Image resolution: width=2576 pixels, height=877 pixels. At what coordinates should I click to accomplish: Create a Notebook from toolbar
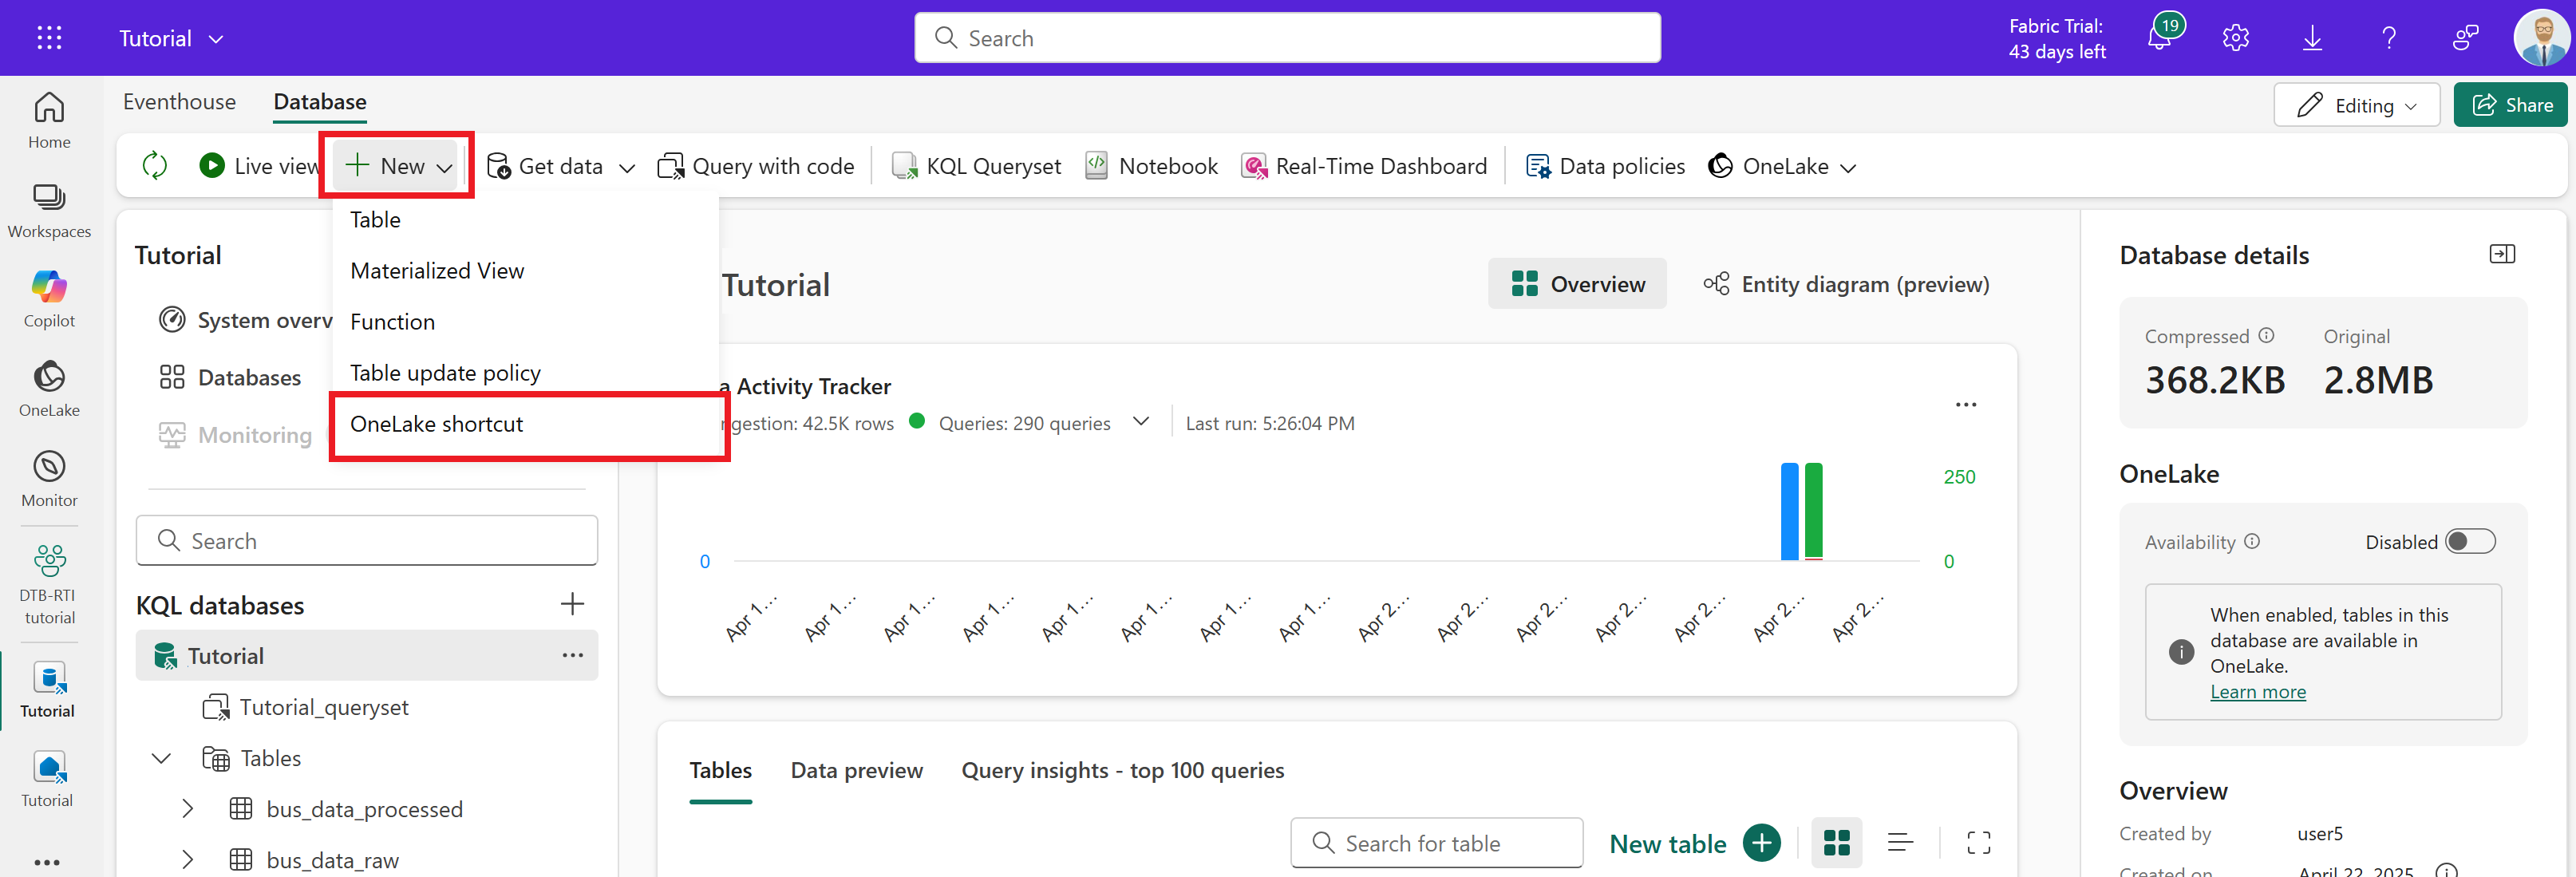click(1152, 166)
